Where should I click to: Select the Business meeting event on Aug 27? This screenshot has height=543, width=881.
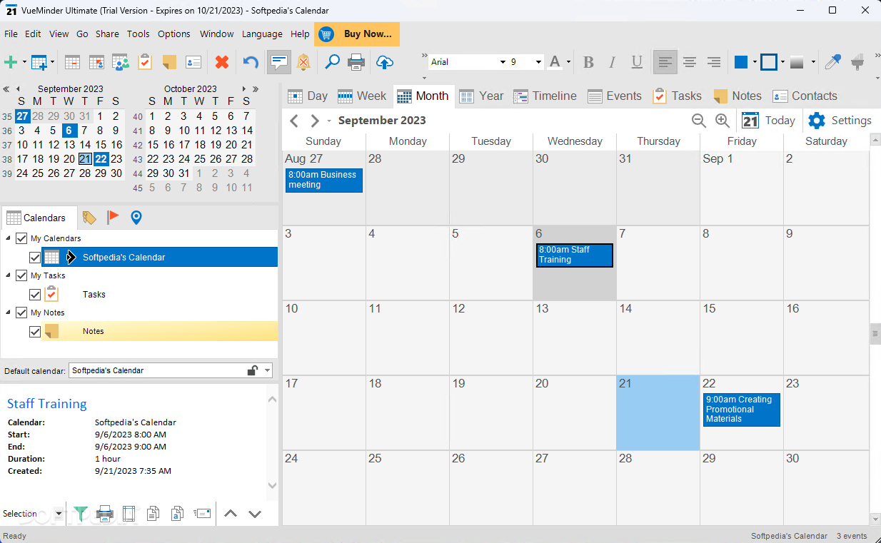point(324,180)
